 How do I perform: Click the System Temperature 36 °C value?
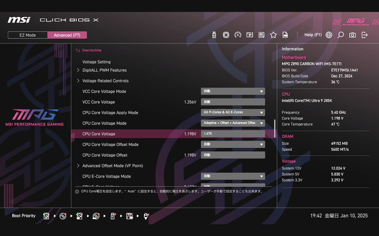tap(335, 82)
